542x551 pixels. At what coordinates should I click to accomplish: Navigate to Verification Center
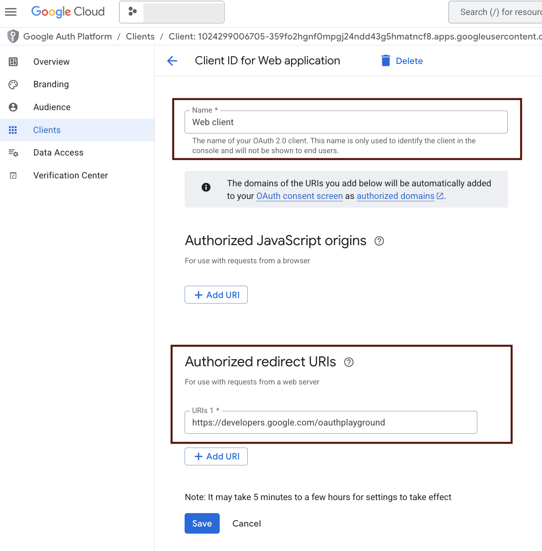click(71, 176)
